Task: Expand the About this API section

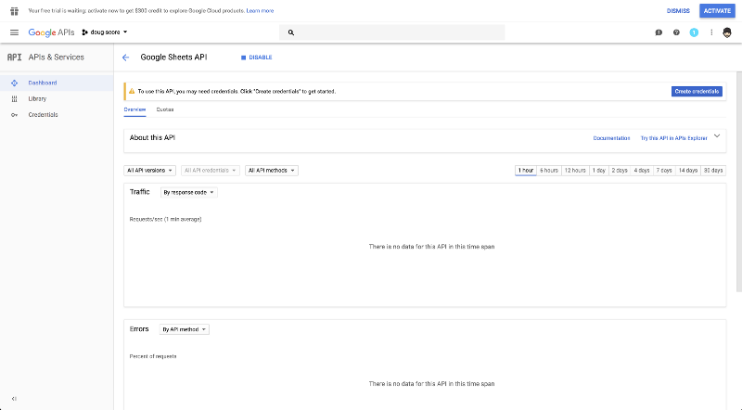Action: [x=717, y=136]
